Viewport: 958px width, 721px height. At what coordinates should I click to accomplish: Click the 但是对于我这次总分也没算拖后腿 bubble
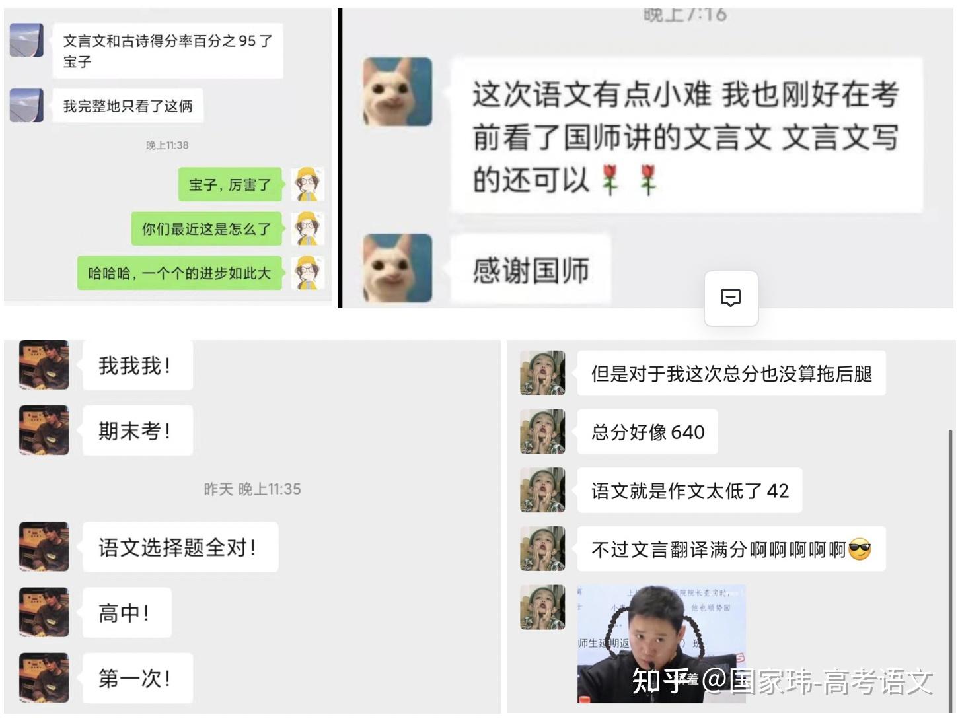click(731, 374)
